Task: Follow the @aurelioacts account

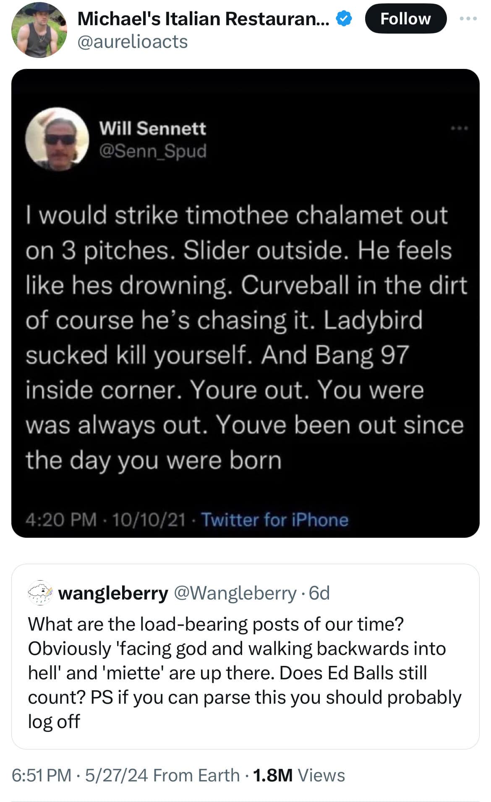Action: tap(405, 19)
